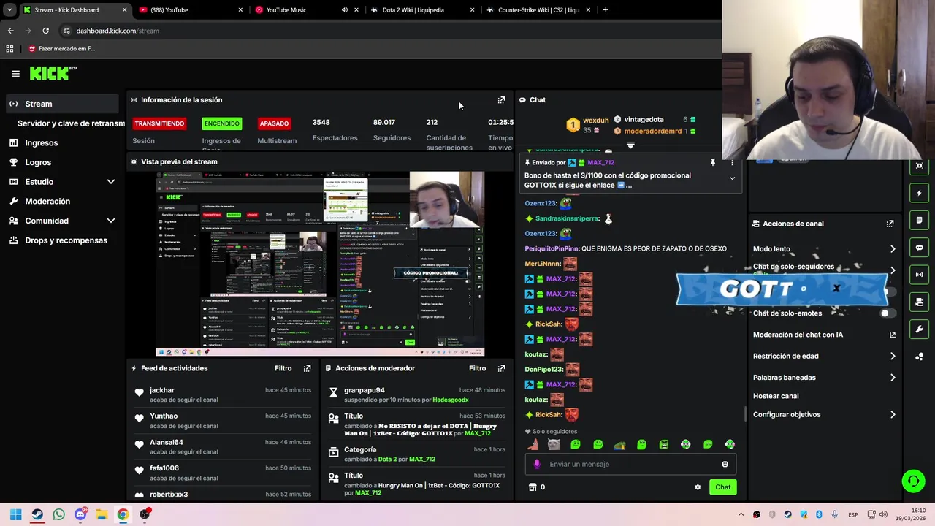Expand the pinned message with its chevron
The width and height of the screenshot is (935, 526).
732,178
